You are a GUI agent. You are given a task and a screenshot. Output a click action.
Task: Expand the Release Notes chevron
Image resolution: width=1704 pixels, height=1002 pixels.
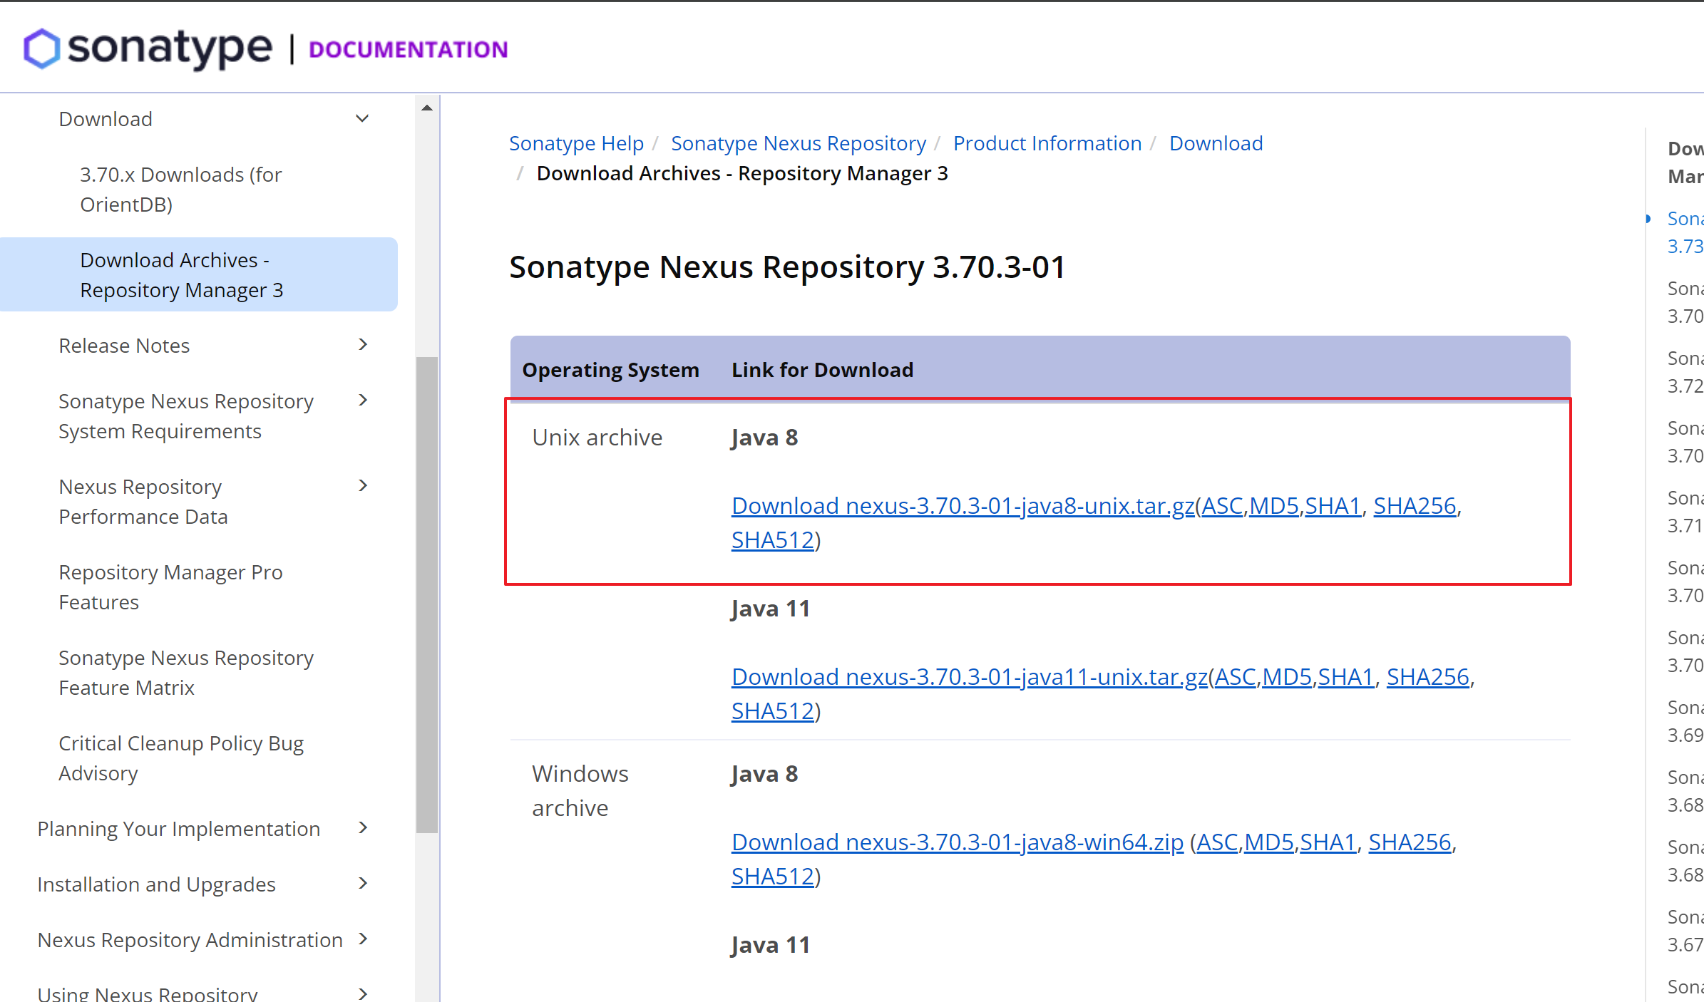(x=363, y=345)
